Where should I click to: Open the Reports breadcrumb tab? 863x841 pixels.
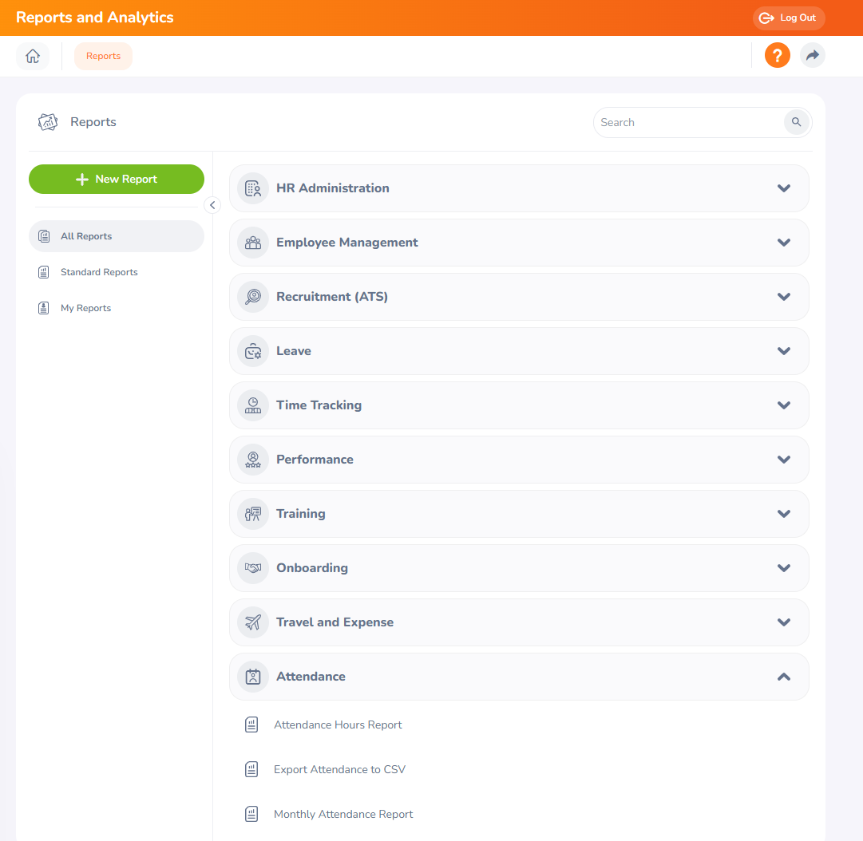tap(104, 56)
